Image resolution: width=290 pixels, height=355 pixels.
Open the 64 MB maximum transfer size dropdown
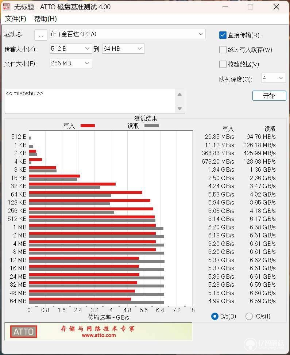123,49
